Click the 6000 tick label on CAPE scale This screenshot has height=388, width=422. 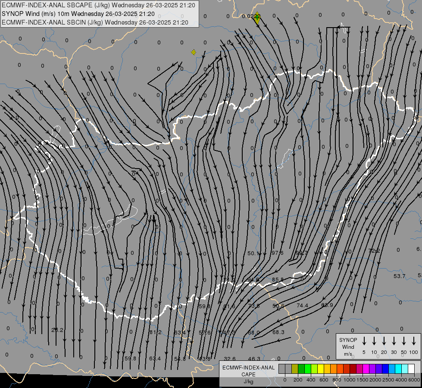(x=414, y=380)
